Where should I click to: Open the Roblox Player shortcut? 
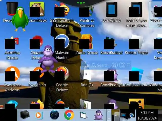(136, 42)
